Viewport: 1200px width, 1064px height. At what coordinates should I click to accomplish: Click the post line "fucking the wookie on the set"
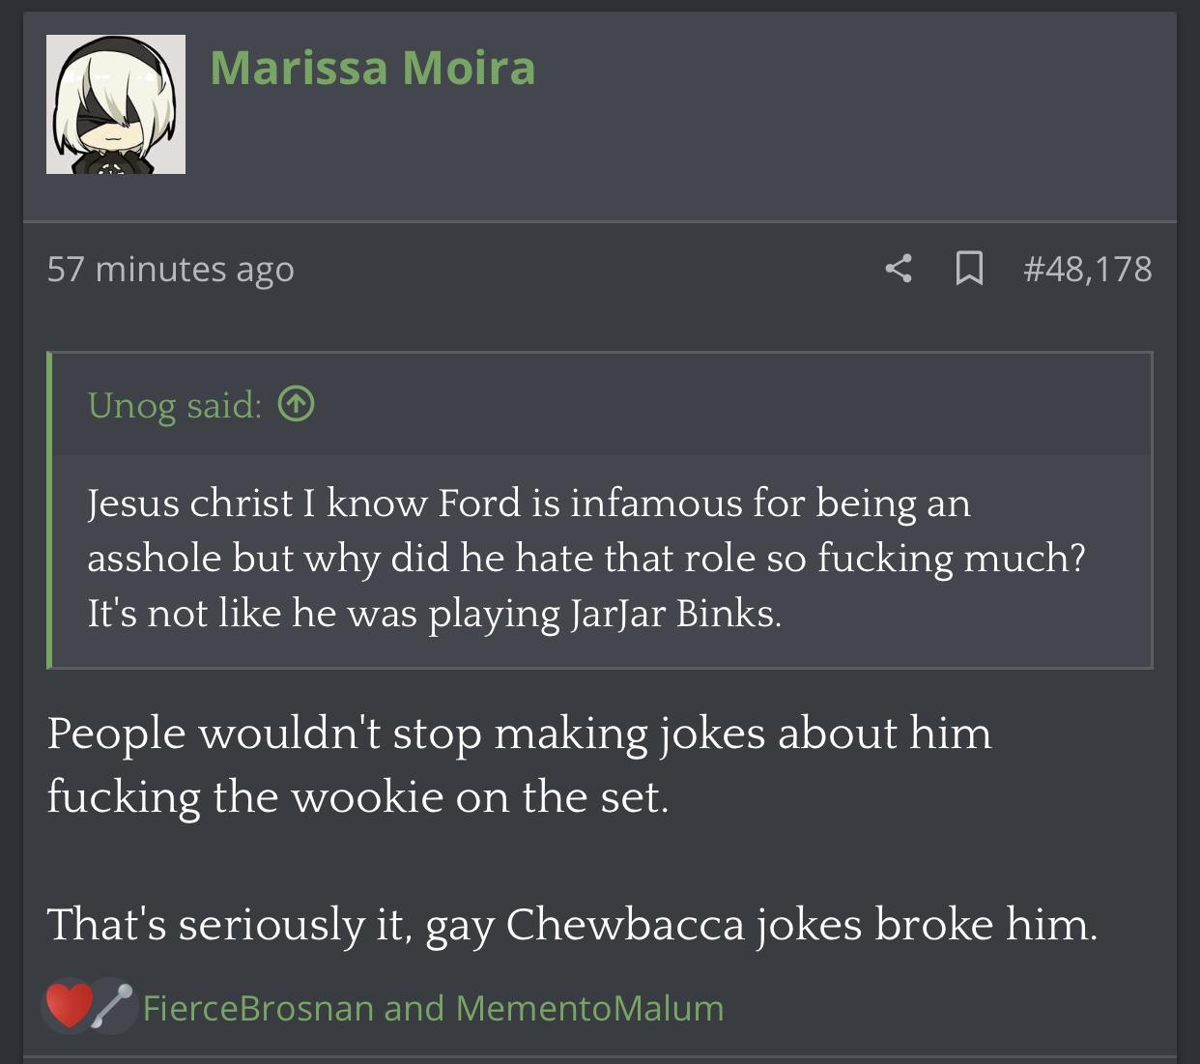[x=357, y=797]
